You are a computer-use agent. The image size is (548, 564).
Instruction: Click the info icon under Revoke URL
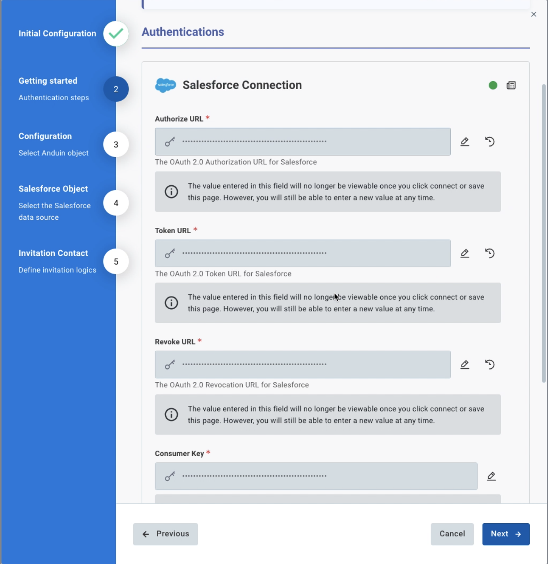171,415
